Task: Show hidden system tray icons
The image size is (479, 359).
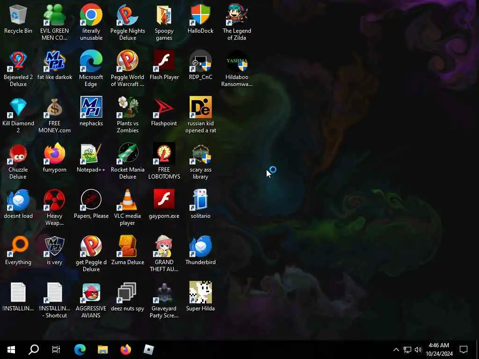Action: 396,350
